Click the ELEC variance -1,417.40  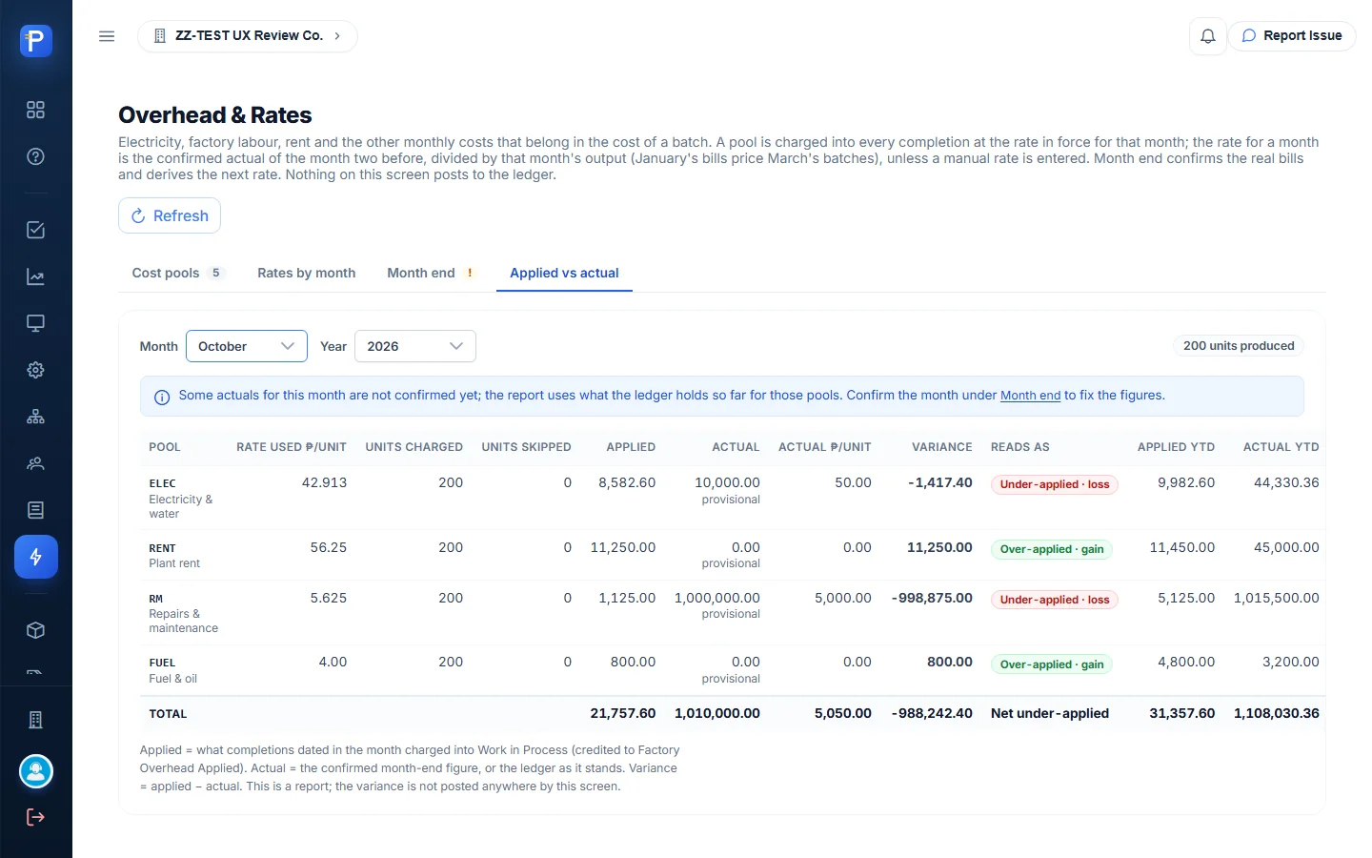click(940, 482)
